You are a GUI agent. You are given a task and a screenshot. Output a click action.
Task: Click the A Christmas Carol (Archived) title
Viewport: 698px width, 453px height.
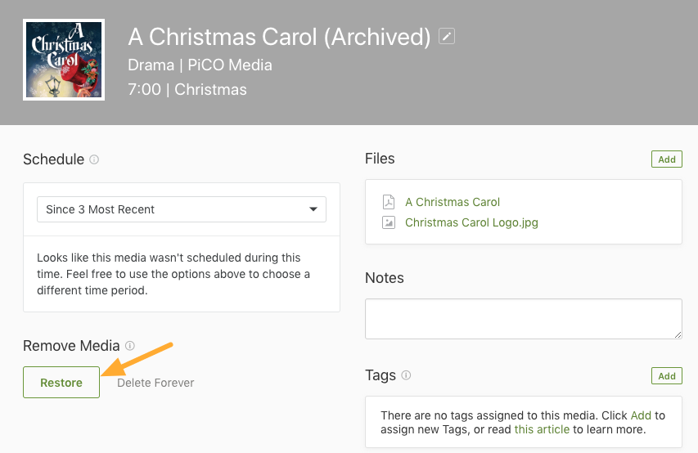[279, 37]
